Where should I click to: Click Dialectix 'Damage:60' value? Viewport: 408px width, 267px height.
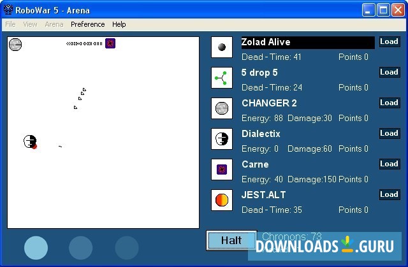310,148
